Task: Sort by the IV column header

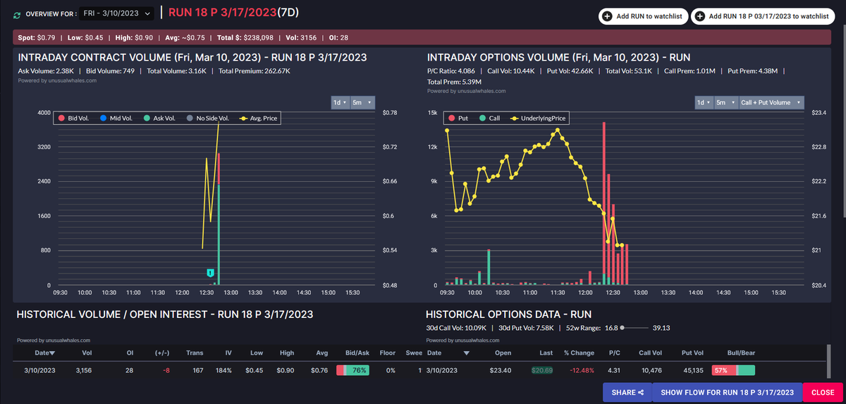Action: tap(228, 353)
